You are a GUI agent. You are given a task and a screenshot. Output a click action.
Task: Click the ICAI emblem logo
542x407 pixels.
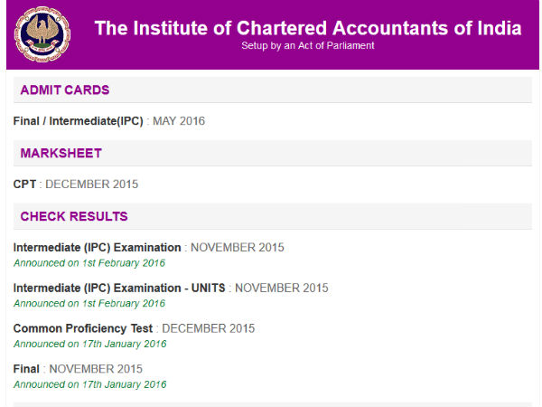click(x=34, y=33)
